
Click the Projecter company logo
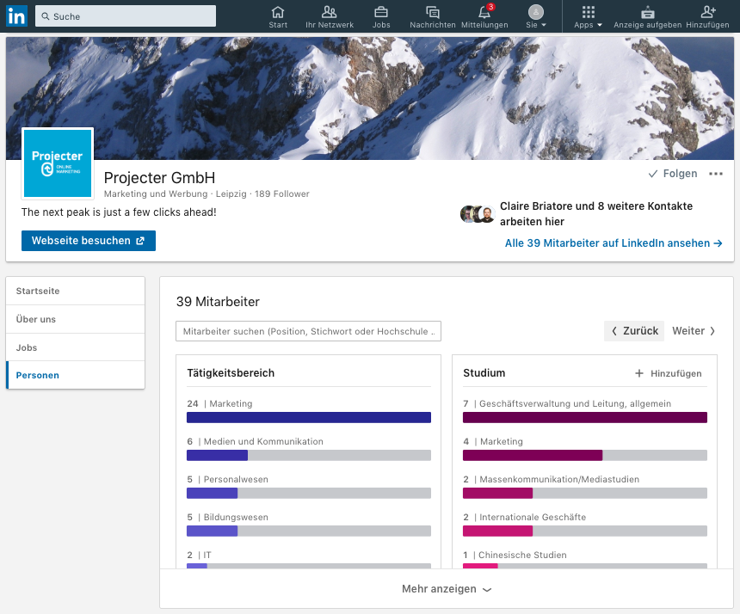point(58,163)
